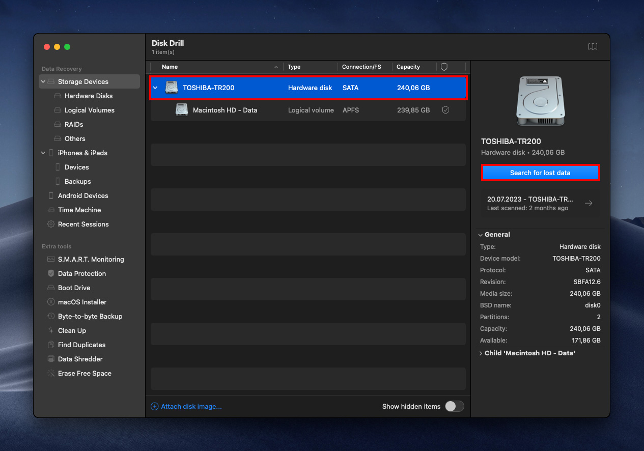This screenshot has width=644, height=451.
Task: Click Attach disk image link
Action: (186, 406)
